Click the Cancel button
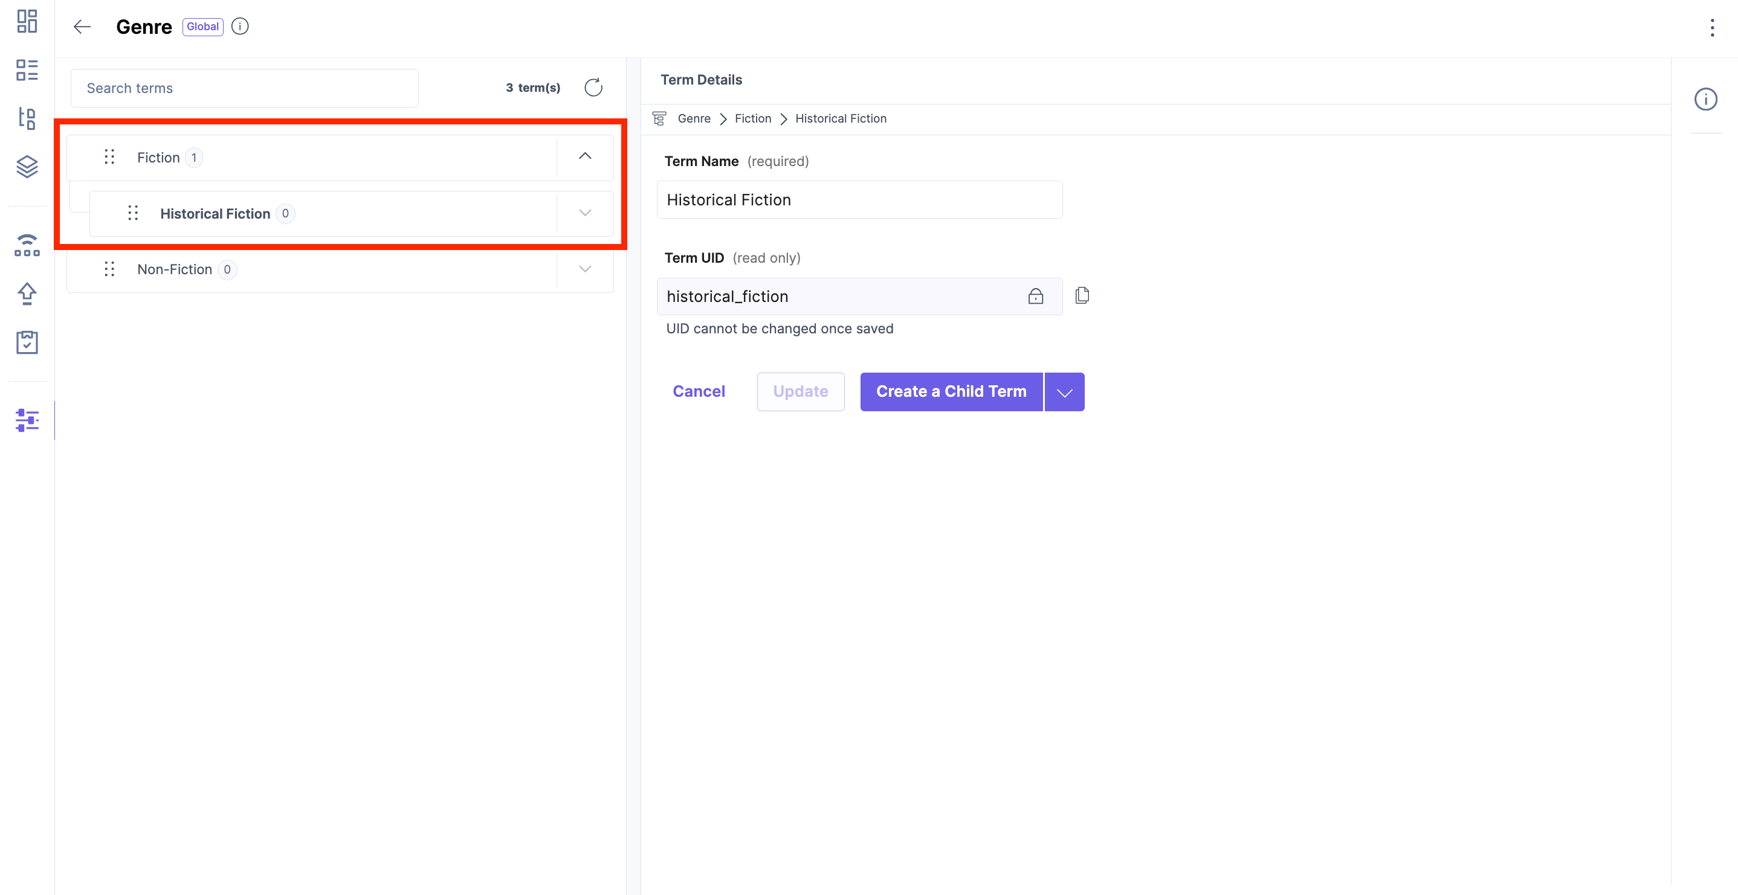Viewport: 1738px width, 895px height. coord(699,392)
